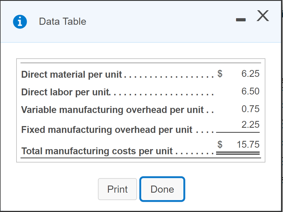Click the Variable manufacturing overhead per unit row
283x212 pixels.
(112, 110)
